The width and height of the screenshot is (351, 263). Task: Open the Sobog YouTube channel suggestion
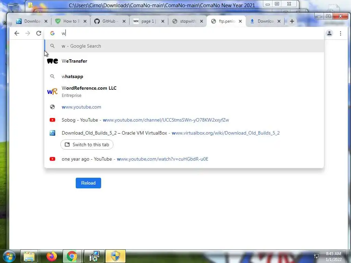pyautogui.click(x=184, y=120)
